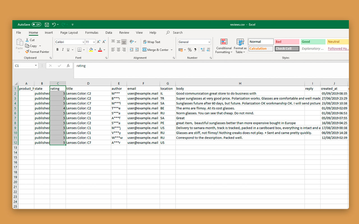Open the Fill Color palette dropdown arrow
359x224 pixels.
pos(95,50)
